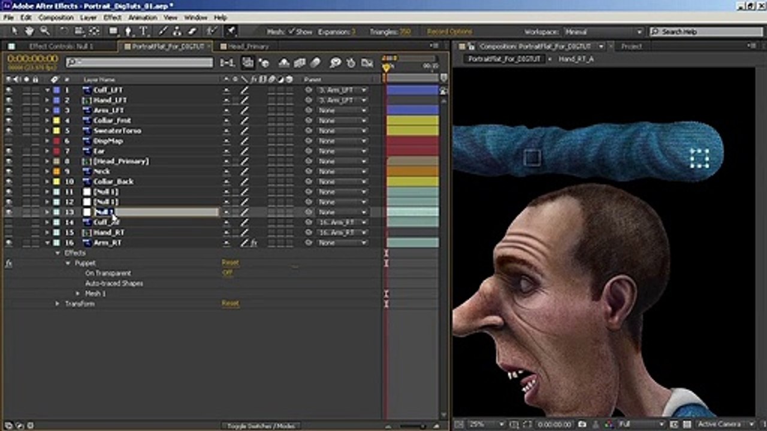Take a snapshot with camera icon

pos(582,424)
